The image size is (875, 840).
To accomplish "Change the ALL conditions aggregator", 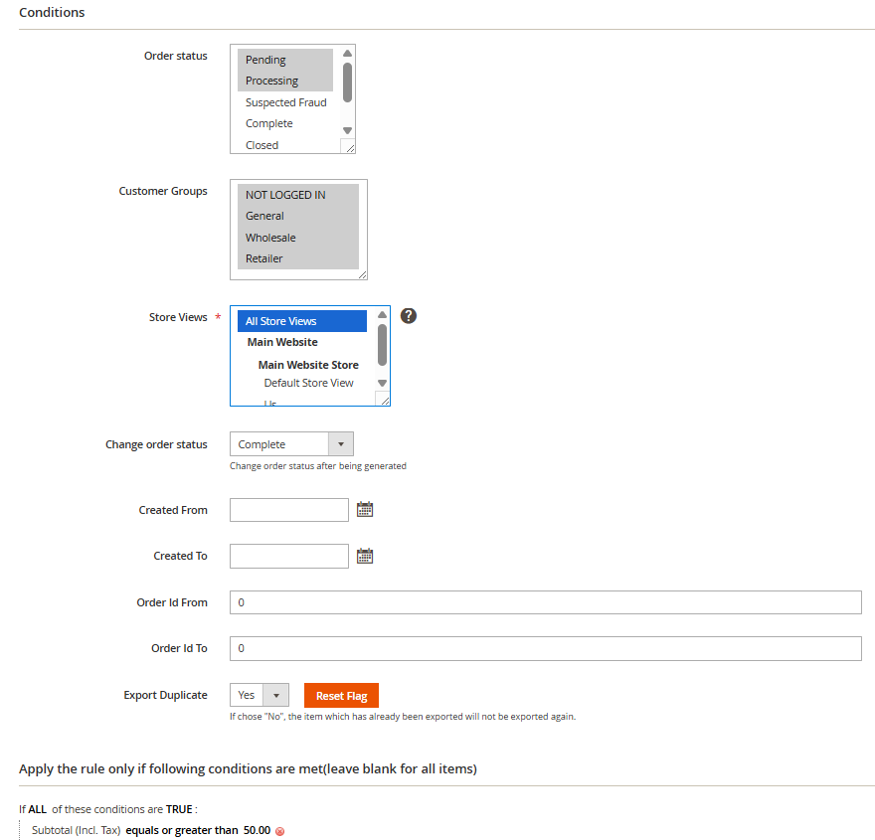I will coord(38,809).
